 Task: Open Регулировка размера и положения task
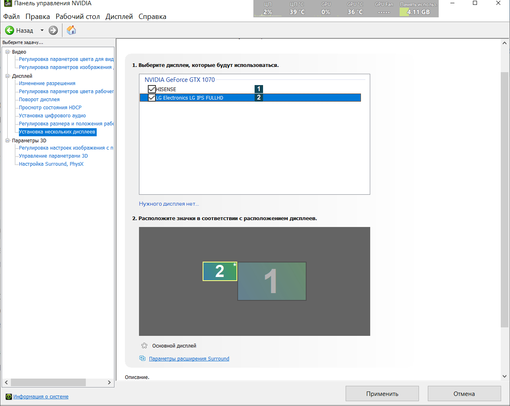66,124
